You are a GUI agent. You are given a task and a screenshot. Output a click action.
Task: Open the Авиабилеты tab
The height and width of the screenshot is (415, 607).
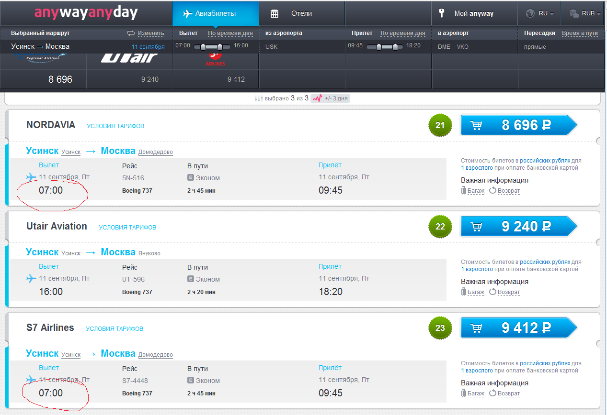pos(216,13)
